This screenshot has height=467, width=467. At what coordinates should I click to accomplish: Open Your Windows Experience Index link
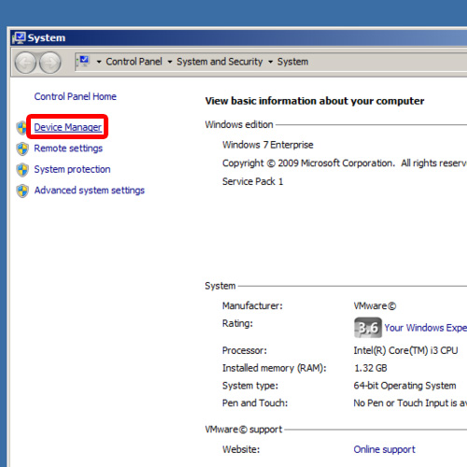tap(426, 328)
